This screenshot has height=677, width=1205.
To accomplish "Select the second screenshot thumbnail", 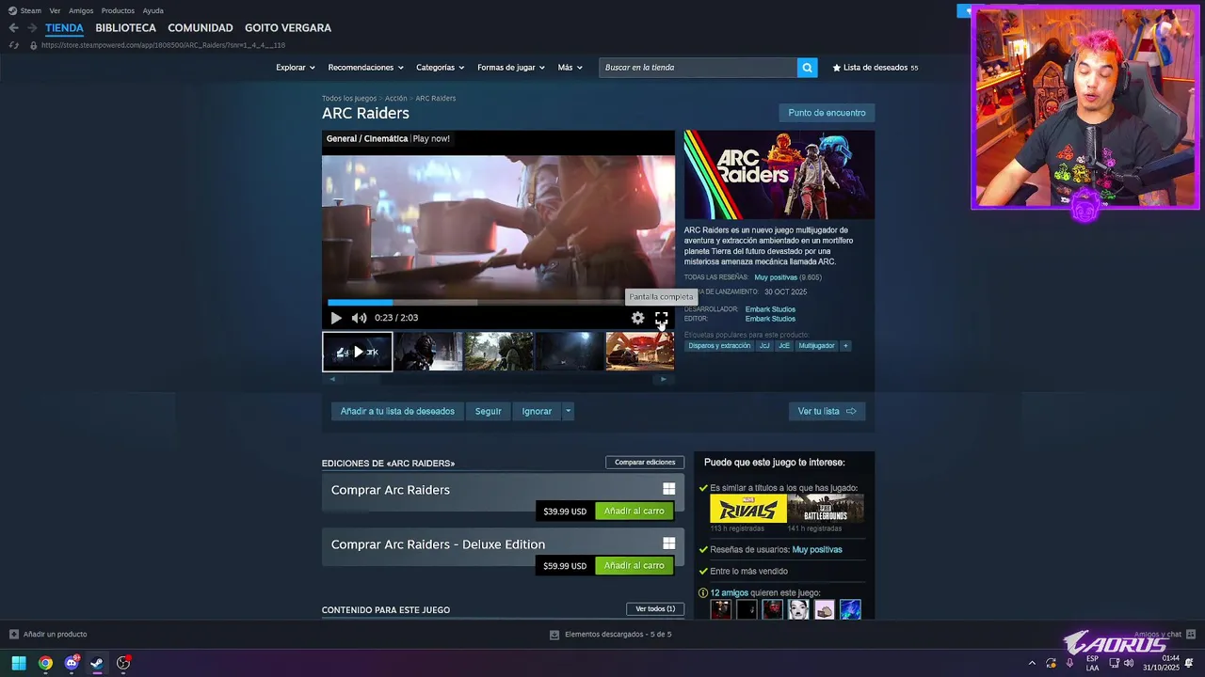I will tap(428, 352).
